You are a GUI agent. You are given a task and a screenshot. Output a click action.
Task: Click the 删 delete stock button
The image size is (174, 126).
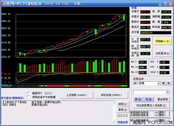tap(164, 83)
